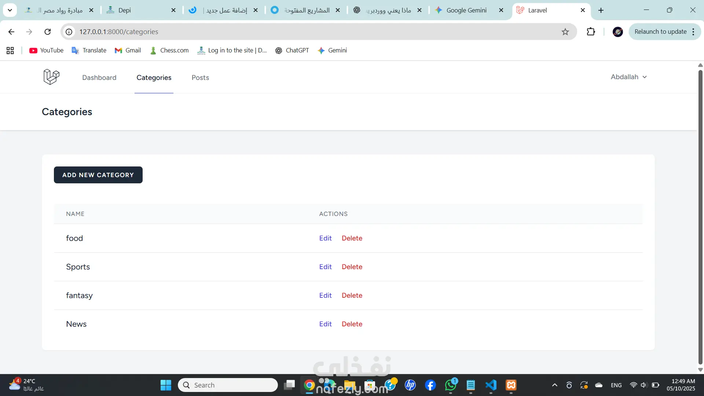Show hidden system tray icons chevron
704x396 pixels.
[x=554, y=385]
